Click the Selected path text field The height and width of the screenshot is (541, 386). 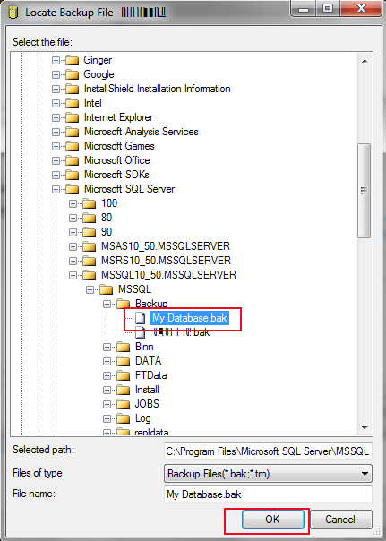point(268,451)
